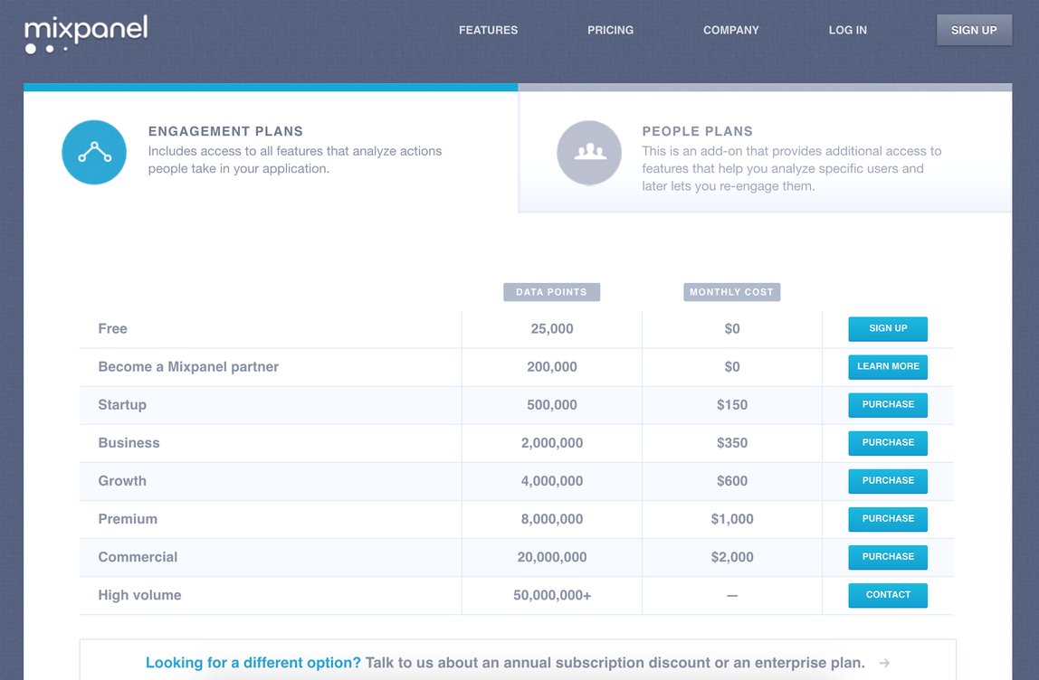The image size is (1039, 680).
Task: Purchase the Commercial plan
Action: [888, 557]
